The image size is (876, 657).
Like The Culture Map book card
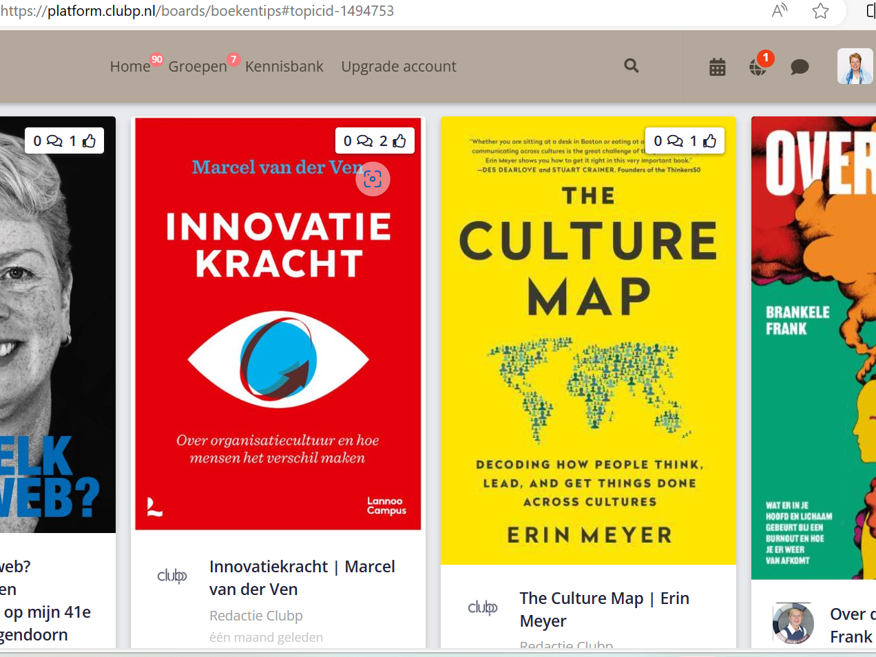coord(709,141)
